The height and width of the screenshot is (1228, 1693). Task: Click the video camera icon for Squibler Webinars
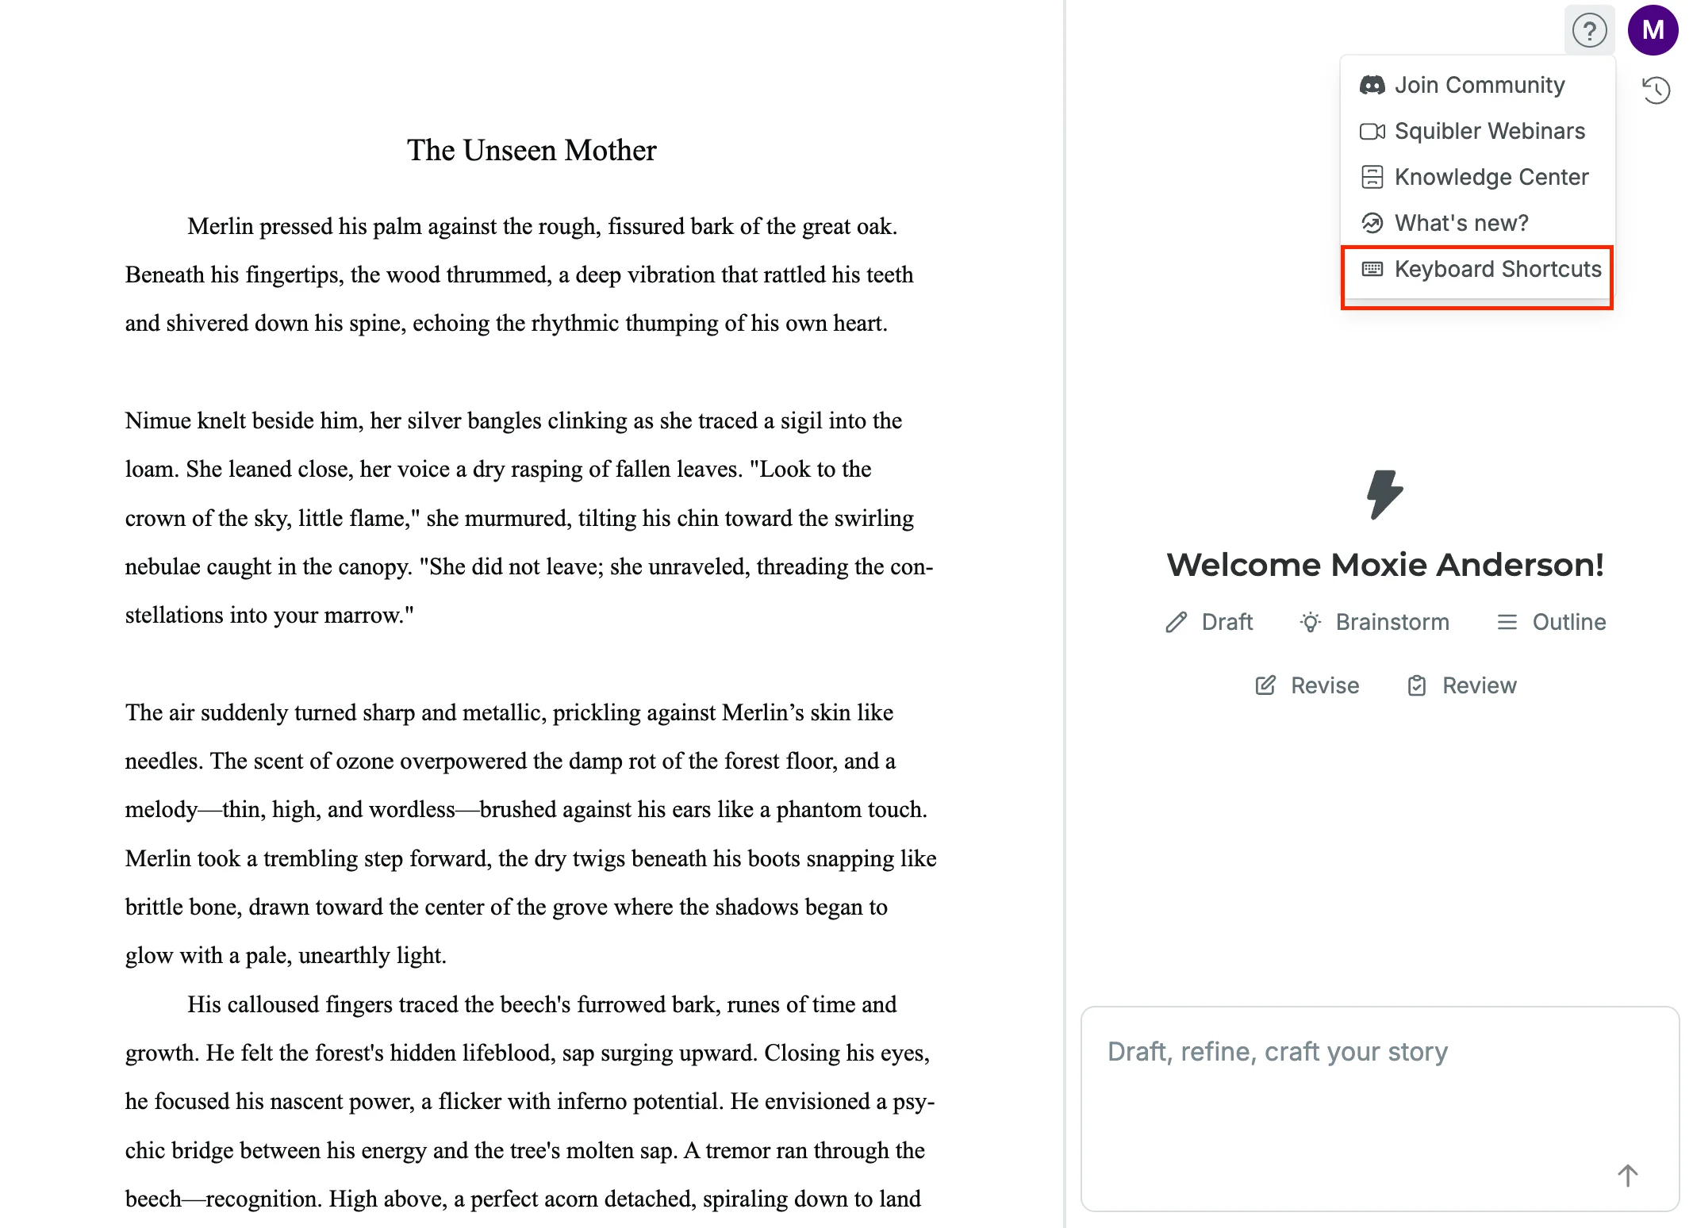[1372, 131]
